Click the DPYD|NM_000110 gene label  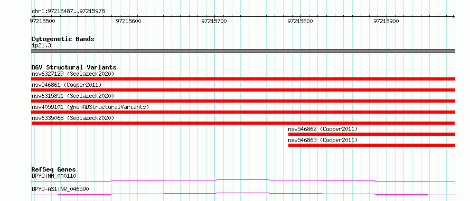click(54, 176)
